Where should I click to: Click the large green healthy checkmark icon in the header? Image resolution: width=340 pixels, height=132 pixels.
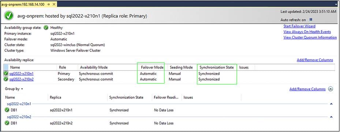pyautogui.click(x=9, y=16)
